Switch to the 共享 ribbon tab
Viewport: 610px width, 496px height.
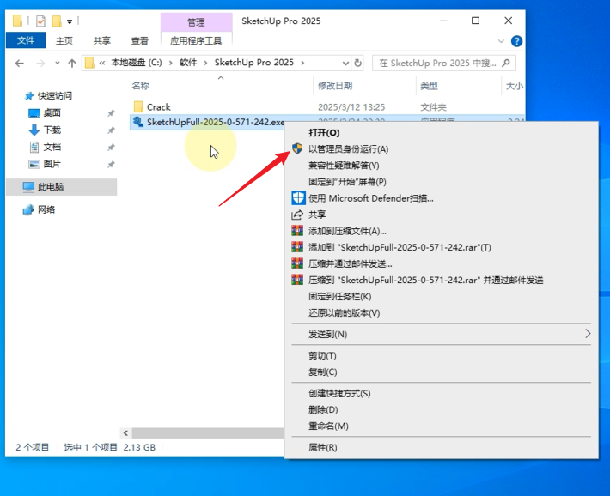click(x=102, y=41)
